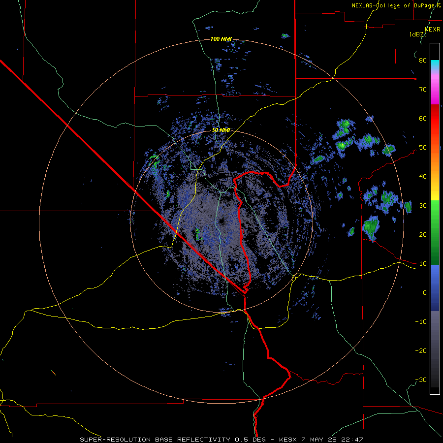The width and height of the screenshot is (443, 443).
Task: Click the 50 value on the dBZ scale
Action: (x=423, y=148)
